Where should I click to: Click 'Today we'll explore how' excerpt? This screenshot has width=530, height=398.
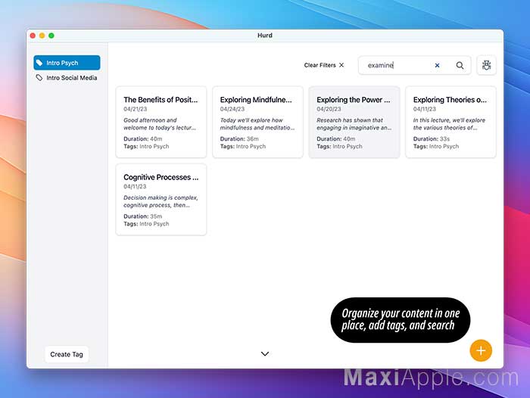point(257,124)
